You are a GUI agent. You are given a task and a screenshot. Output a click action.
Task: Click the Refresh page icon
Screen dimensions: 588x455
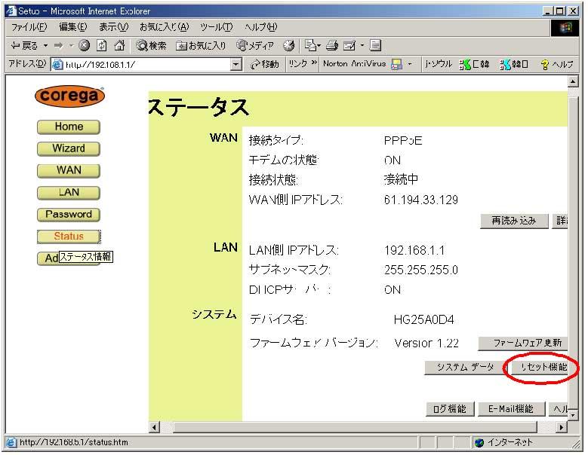coord(101,46)
